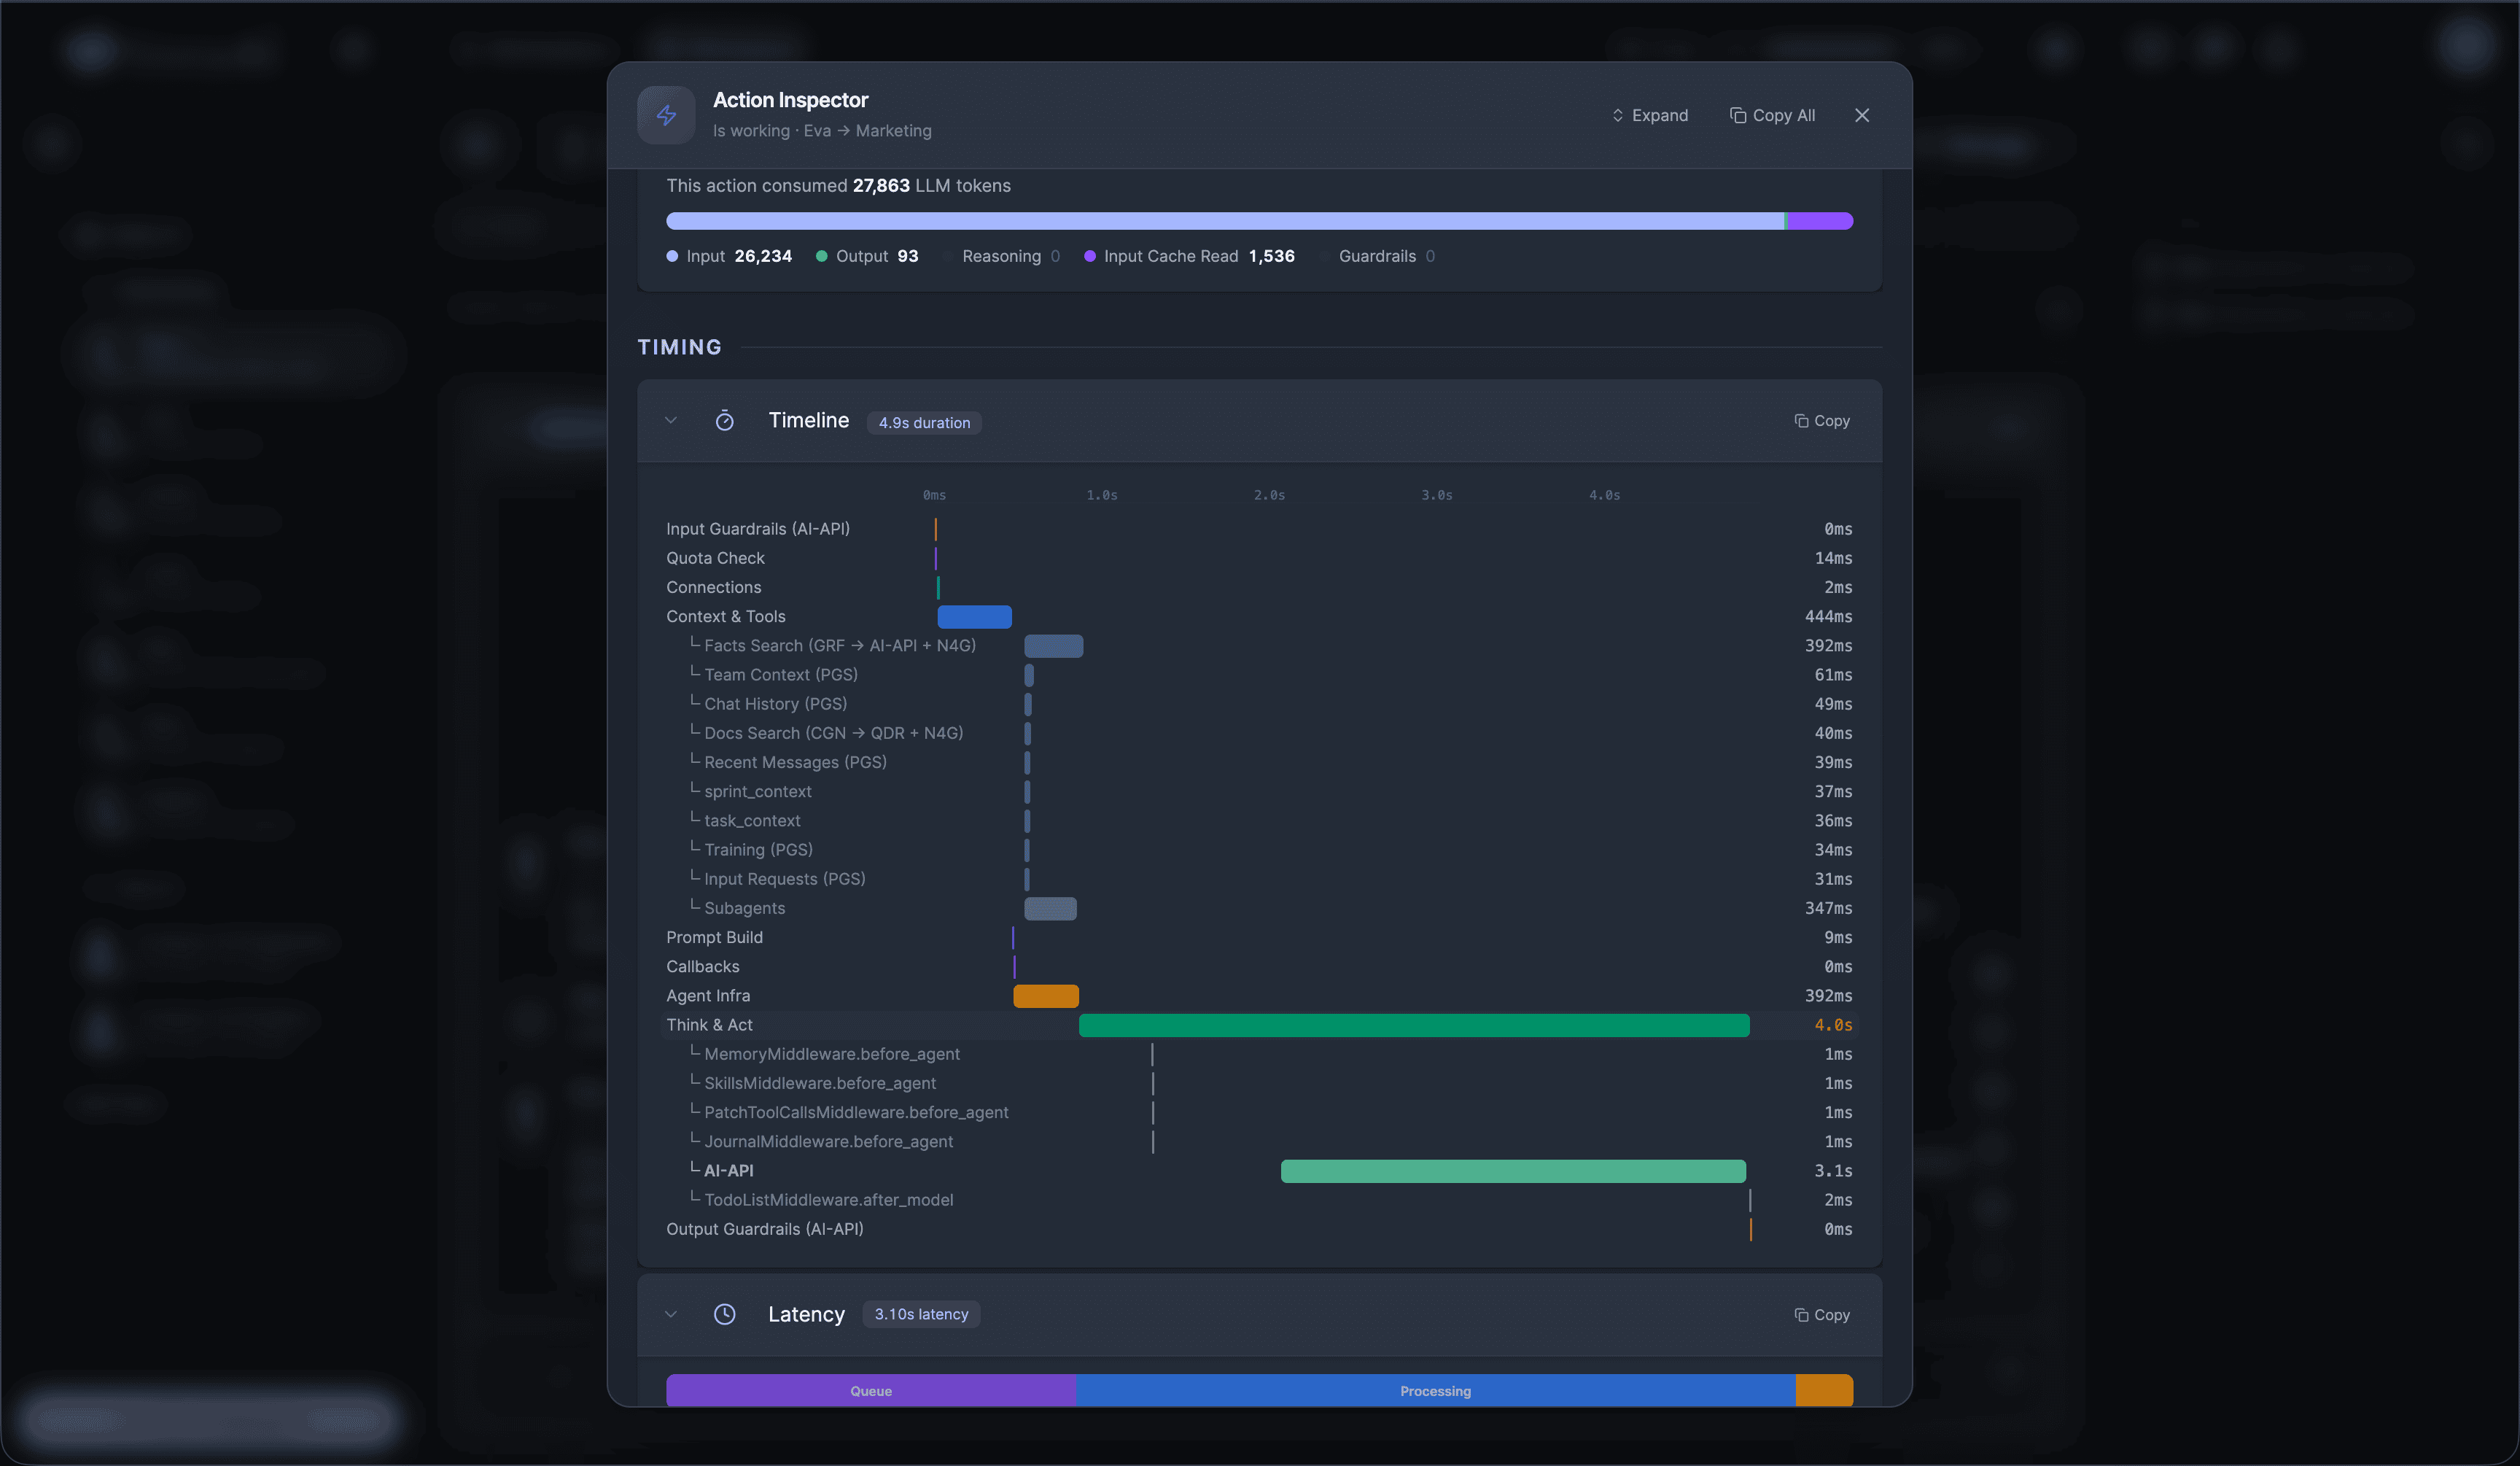Select the SkillsMiddleware.before_agent row
This screenshot has height=1466, width=2520.
click(1259, 1083)
